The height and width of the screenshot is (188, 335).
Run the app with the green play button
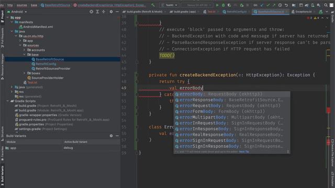pyautogui.click(x=217, y=5)
